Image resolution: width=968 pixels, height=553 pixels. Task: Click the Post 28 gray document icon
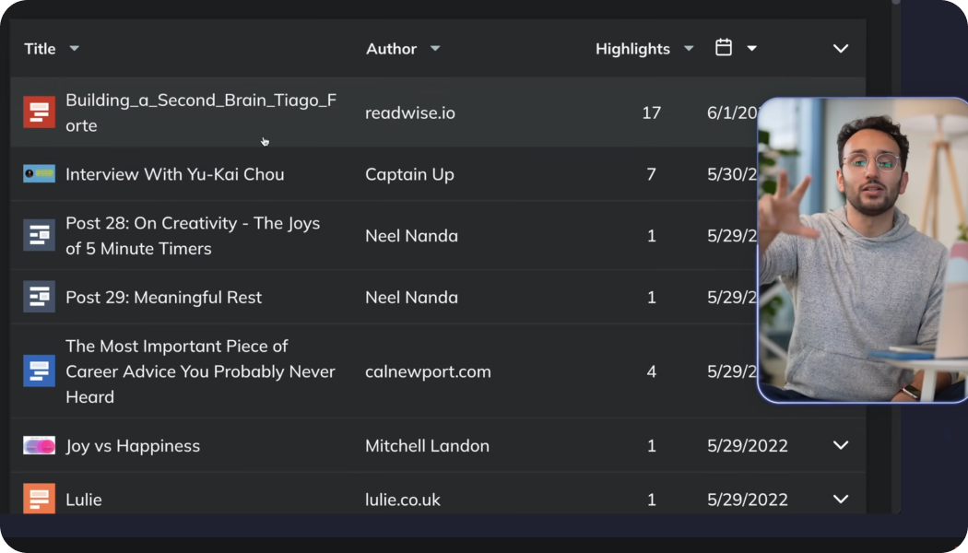[39, 235]
